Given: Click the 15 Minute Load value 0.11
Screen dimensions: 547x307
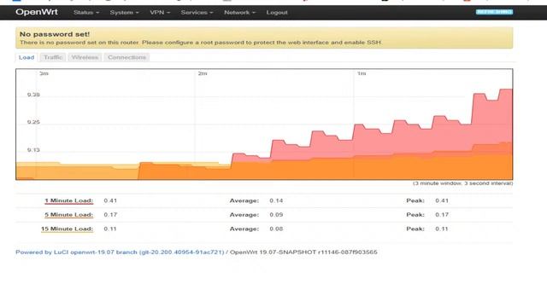Looking at the screenshot, I should pyautogui.click(x=110, y=229).
